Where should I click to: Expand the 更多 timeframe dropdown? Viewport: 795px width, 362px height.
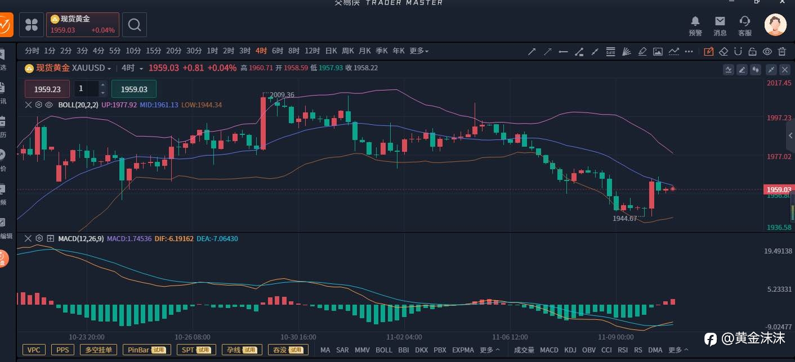pos(419,51)
